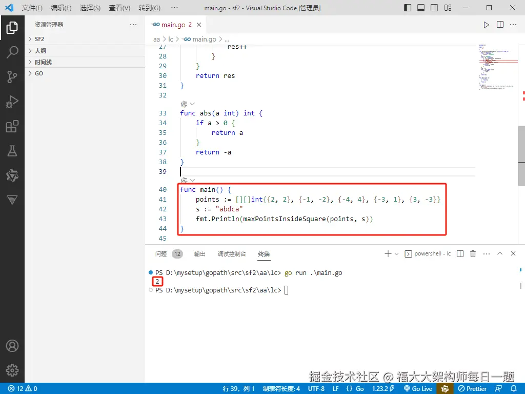525x394 pixels.
Task: Open editor more actions ellipsis
Action: tap(513, 25)
